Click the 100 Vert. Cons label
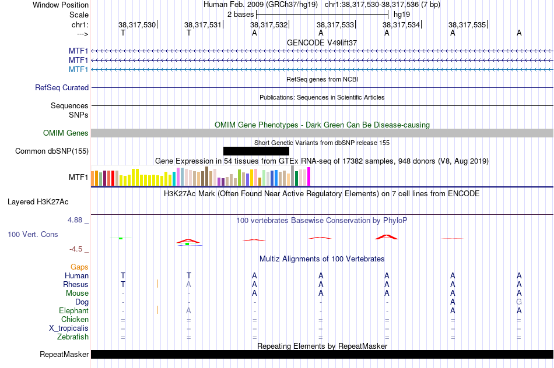The width and height of the screenshot is (554, 368). click(x=33, y=234)
